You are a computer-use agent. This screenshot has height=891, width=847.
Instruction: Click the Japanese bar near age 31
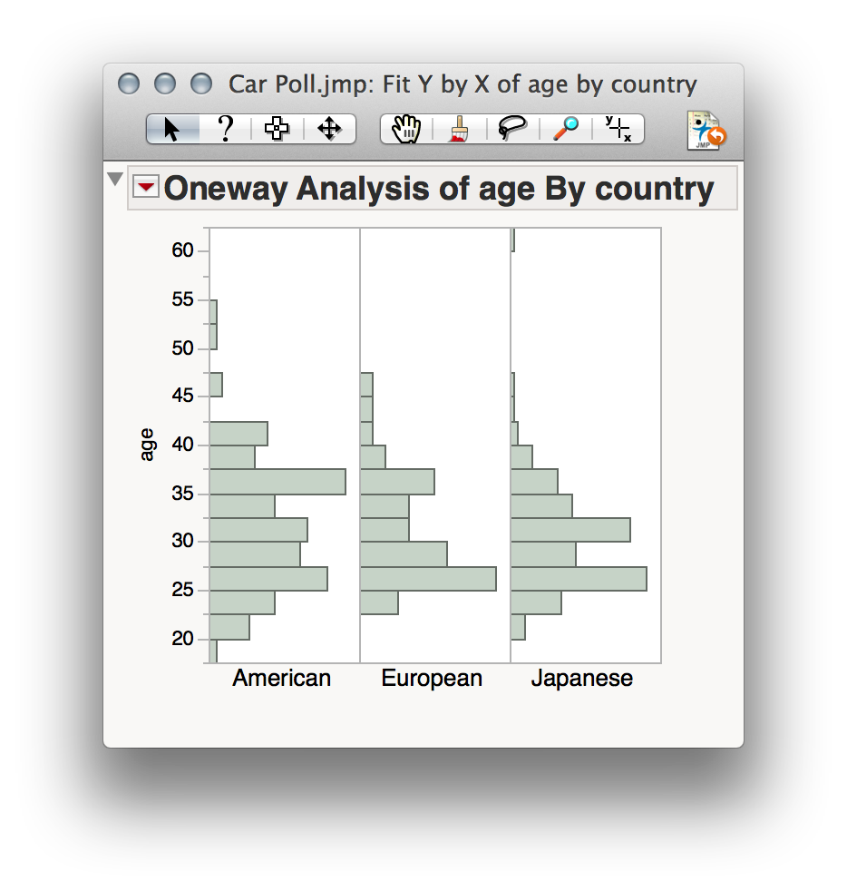tap(571, 530)
